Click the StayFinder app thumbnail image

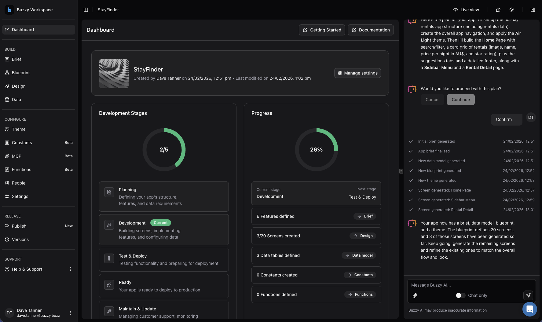click(114, 74)
